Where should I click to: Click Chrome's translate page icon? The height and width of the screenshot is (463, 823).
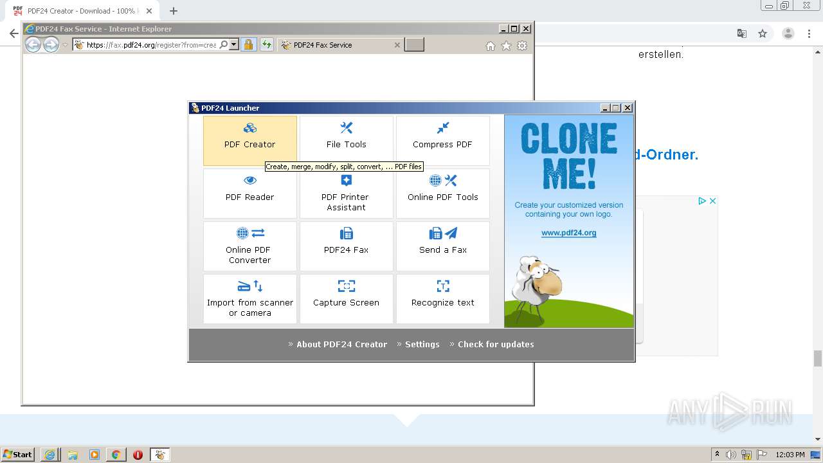742,33
